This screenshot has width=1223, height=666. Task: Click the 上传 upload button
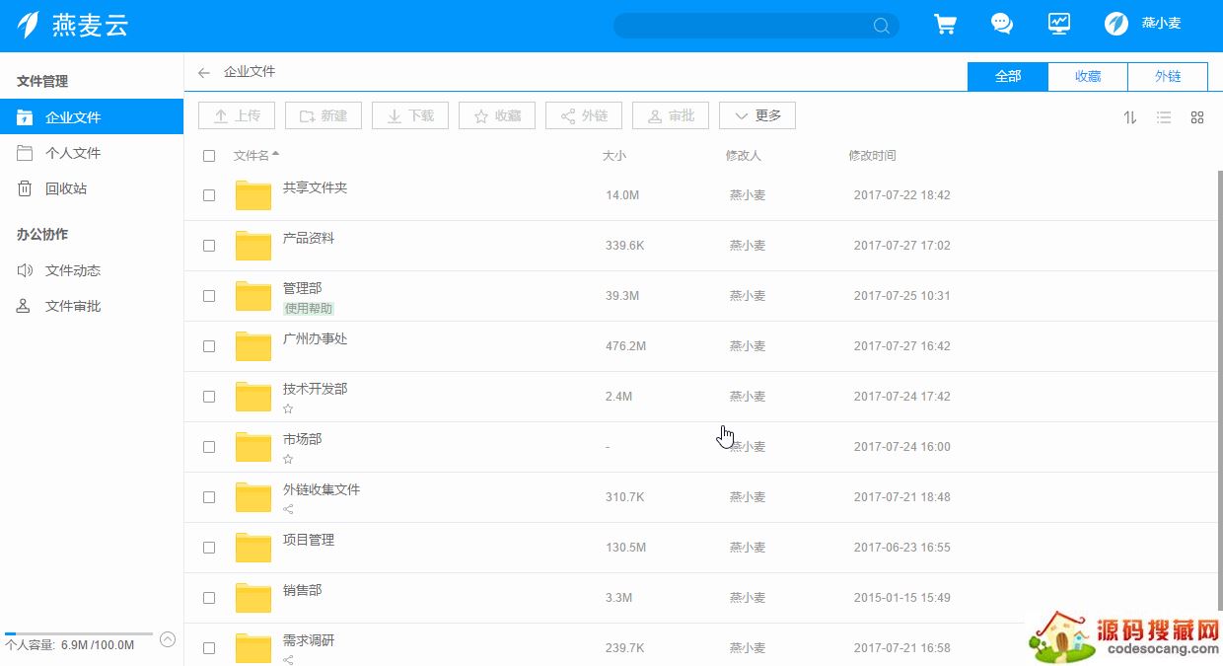[x=237, y=115]
